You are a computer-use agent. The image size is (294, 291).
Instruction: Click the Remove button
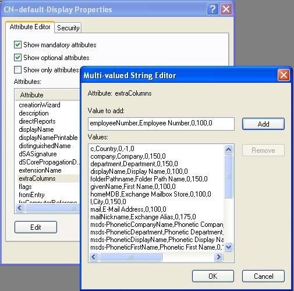click(x=263, y=150)
